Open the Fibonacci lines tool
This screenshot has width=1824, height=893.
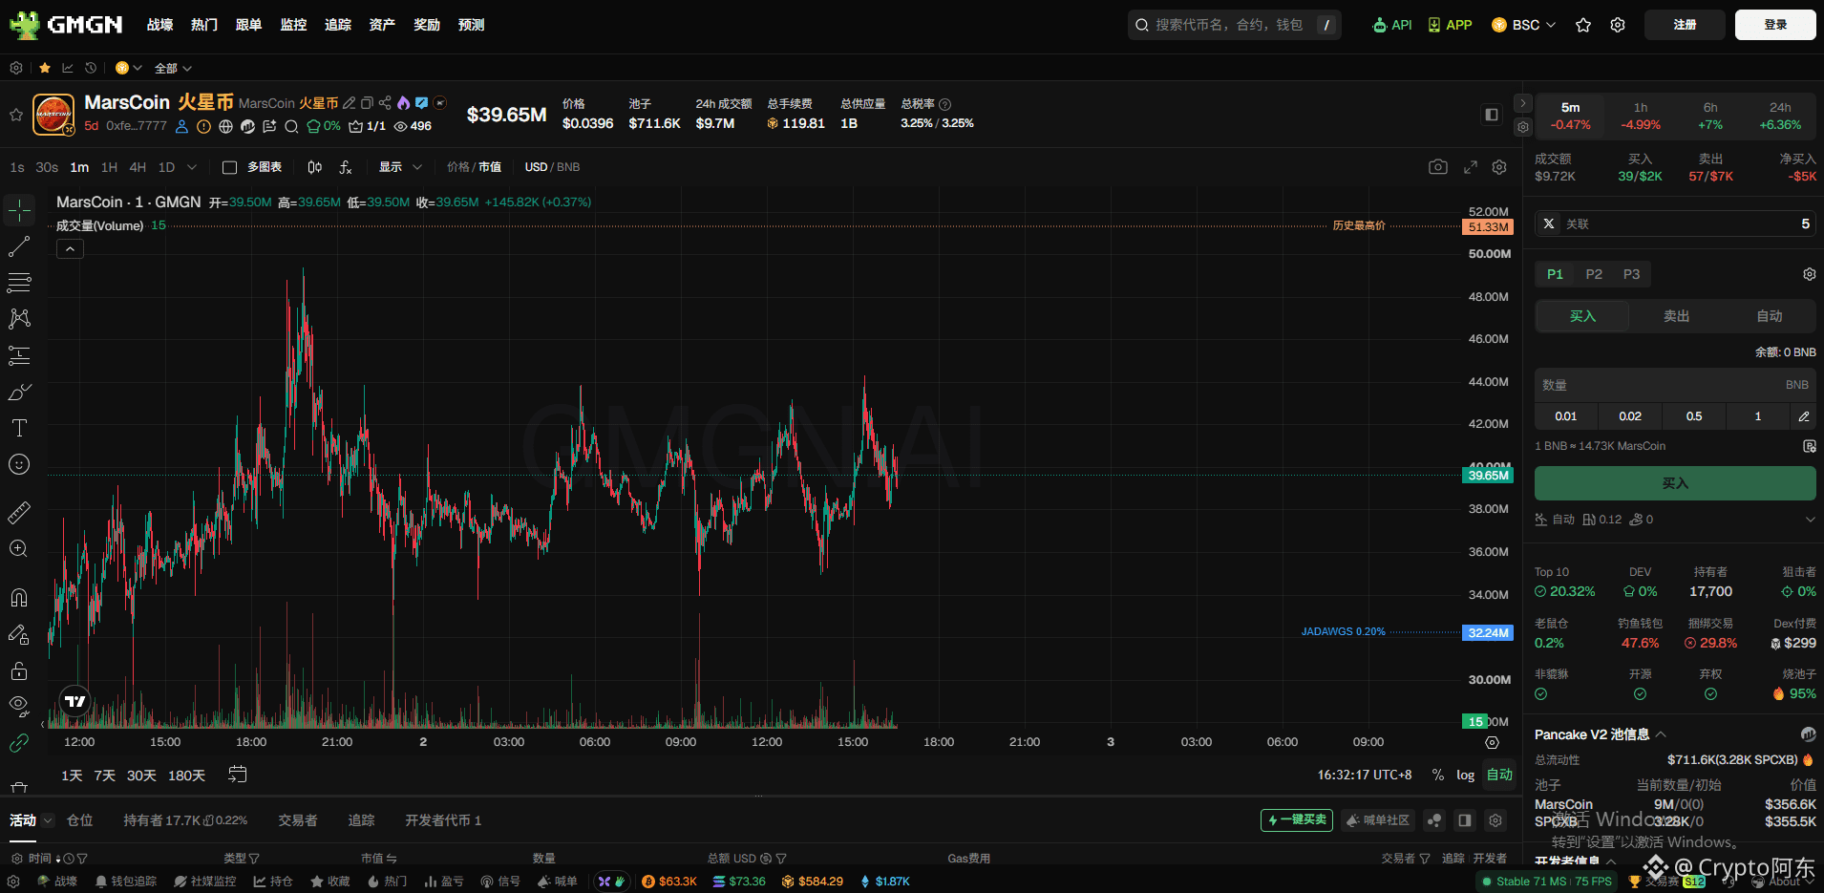click(19, 283)
